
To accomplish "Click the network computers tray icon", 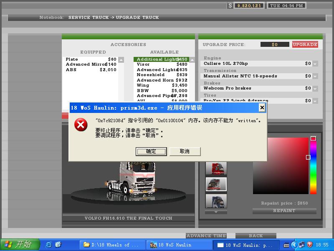I will (301, 245).
